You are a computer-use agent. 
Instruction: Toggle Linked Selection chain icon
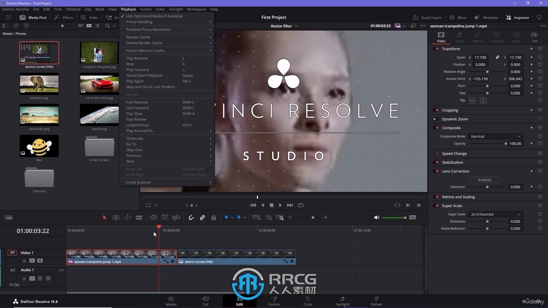pos(203,217)
